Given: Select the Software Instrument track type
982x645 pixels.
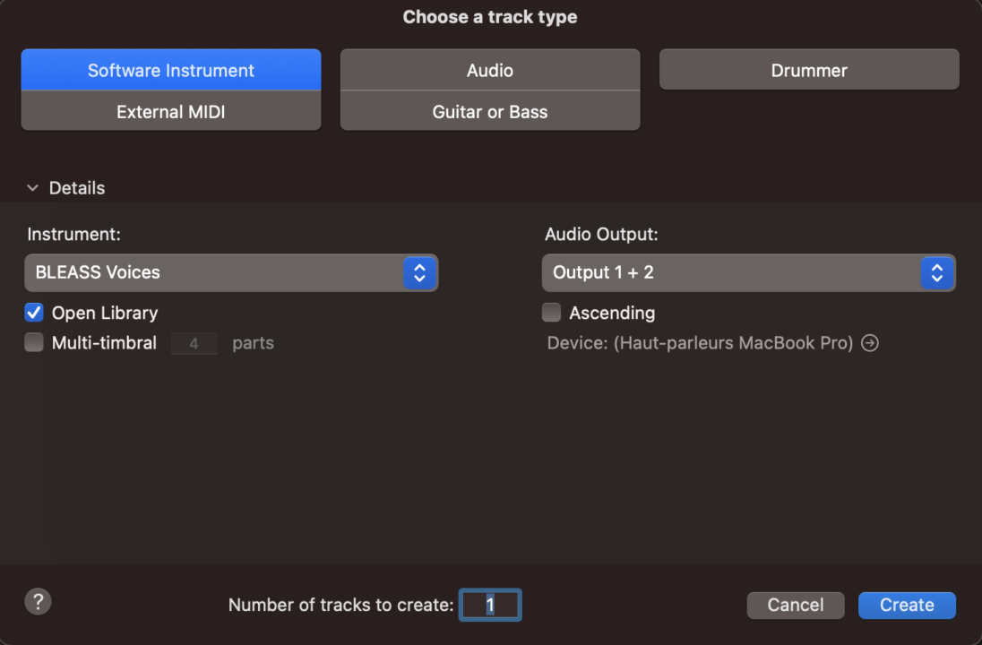Looking at the screenshot, I should coord(170,71).
